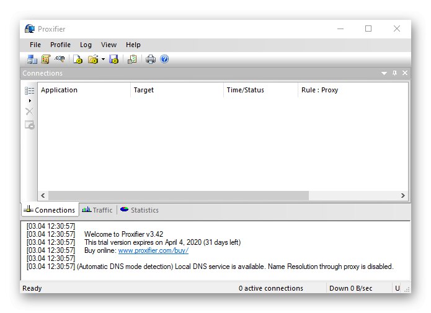The image size is (431, 313).
Task: Open the View menu
Action: pyautogui.click(x=109, y=45)
